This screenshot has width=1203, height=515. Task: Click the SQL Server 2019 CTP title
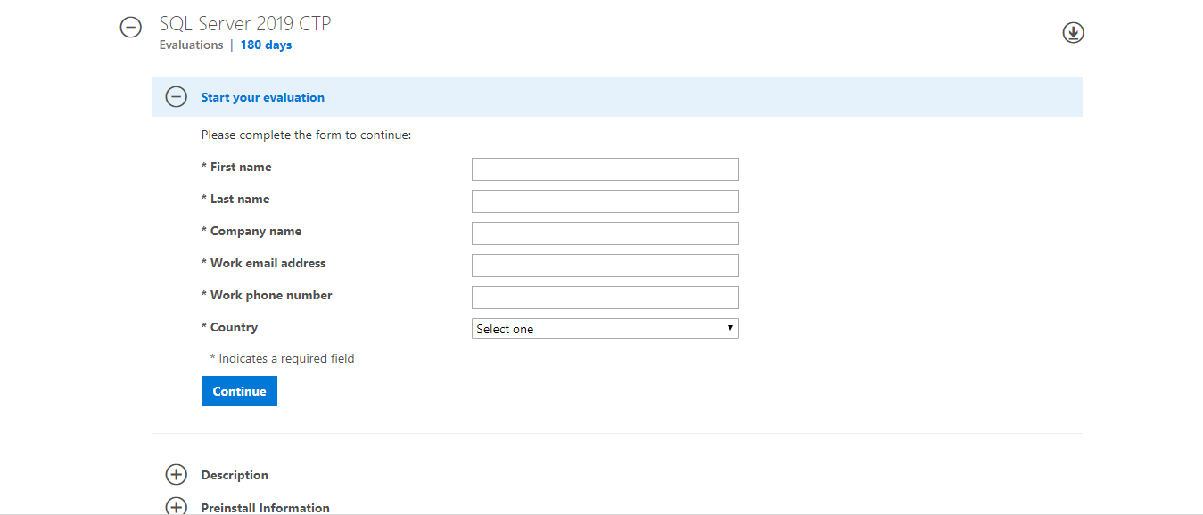(x=245, y=24)
